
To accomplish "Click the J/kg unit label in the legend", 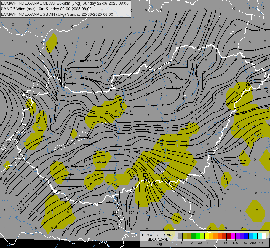I will point(159,244).
